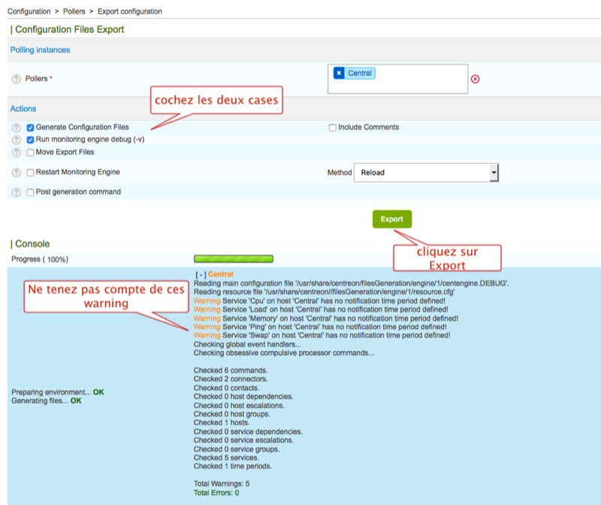Open Pollers breadcrumb link
The height and width of the screenshot is (505, 601).
(x=73, y=11)
